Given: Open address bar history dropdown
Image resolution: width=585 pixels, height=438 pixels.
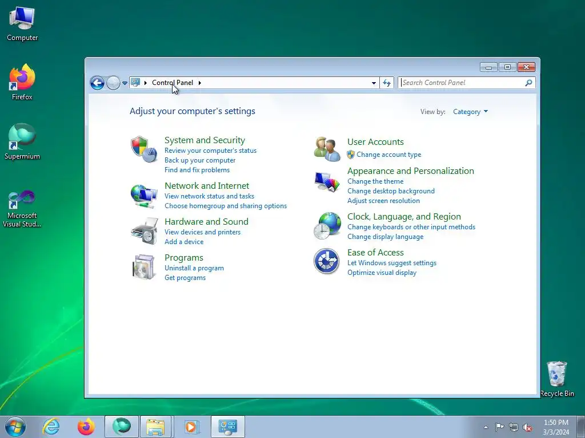Looking at the screenshot, I should tap(374, 83).
